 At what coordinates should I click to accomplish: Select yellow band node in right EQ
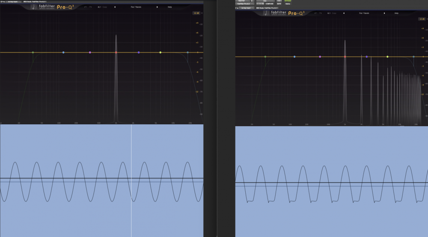387,57
